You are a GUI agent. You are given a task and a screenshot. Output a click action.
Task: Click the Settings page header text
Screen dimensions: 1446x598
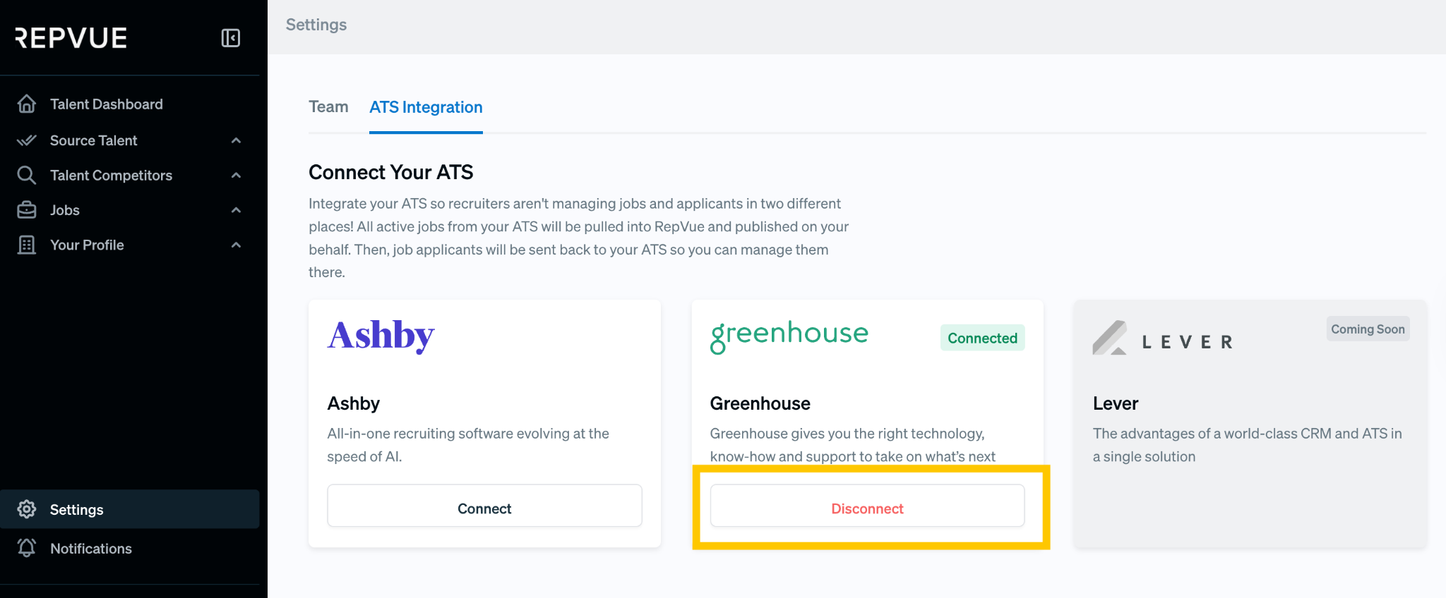click(316, 25)
